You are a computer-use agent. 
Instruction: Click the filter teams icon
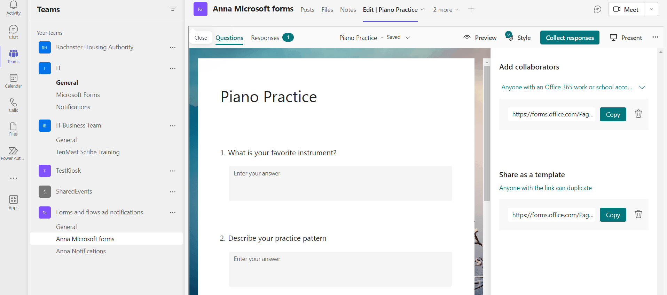click(x=173, y=9)
